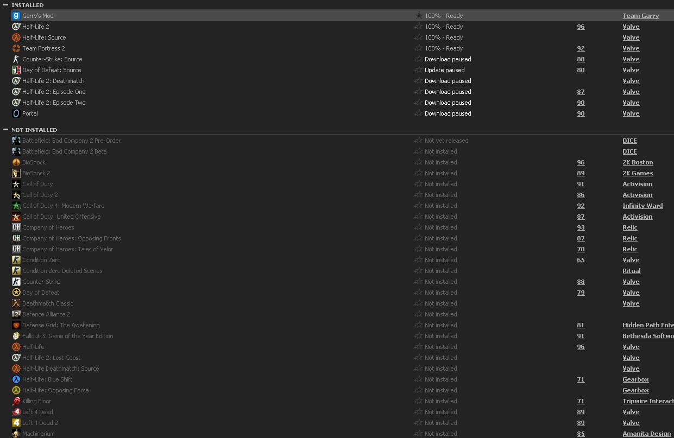Open the 2K Boston developer link

[638, 162]
